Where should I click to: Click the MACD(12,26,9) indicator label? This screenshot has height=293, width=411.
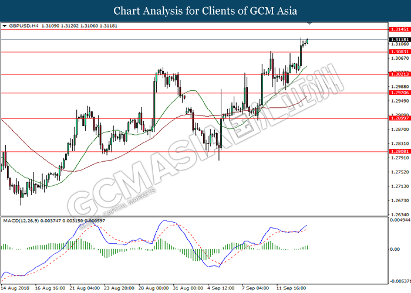(21, 221)
